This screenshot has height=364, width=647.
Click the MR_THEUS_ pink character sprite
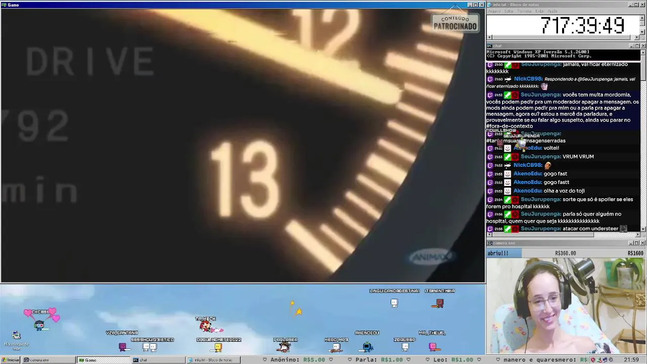(x=433, y=346)
